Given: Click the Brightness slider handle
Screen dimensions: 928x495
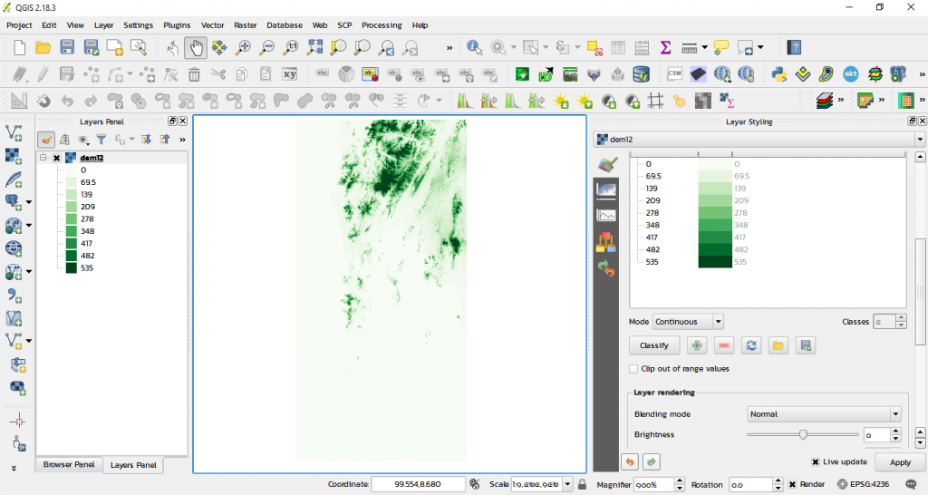Looking at the screenshot, I should [x=803, y=435].
